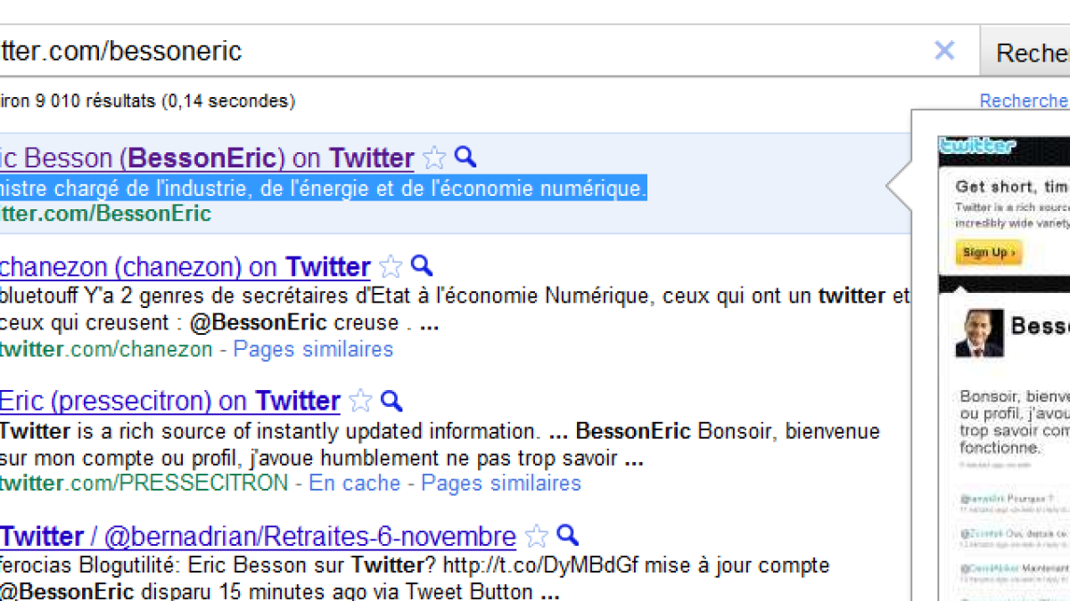Click 'Bonsoir, bienve...' tweet text in preview

[x=1015, y=421]
